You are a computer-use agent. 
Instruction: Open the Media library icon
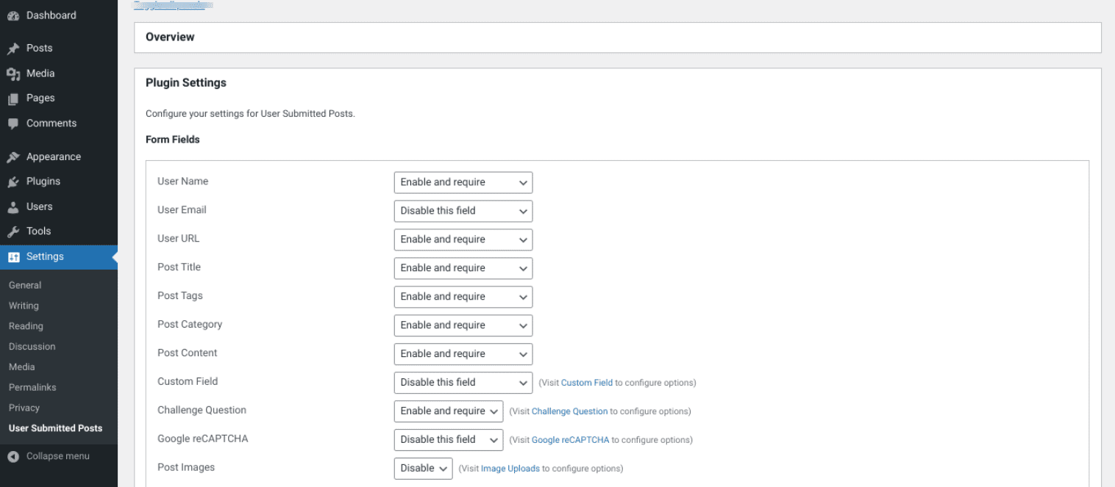[15, 73]
